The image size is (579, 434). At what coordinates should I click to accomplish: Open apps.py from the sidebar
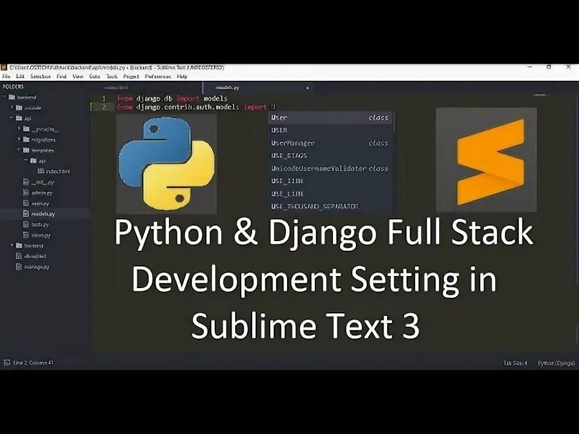pyautogui.click(x=40, y=203)
